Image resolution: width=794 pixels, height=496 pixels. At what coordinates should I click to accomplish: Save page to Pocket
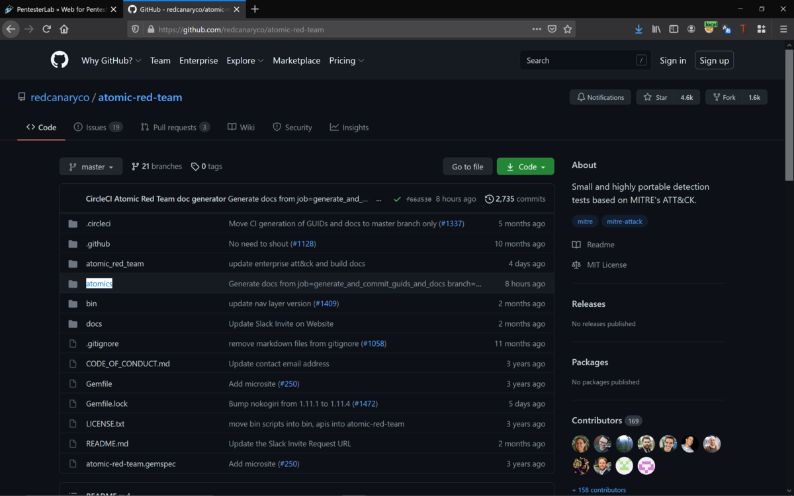pos(552,29)
